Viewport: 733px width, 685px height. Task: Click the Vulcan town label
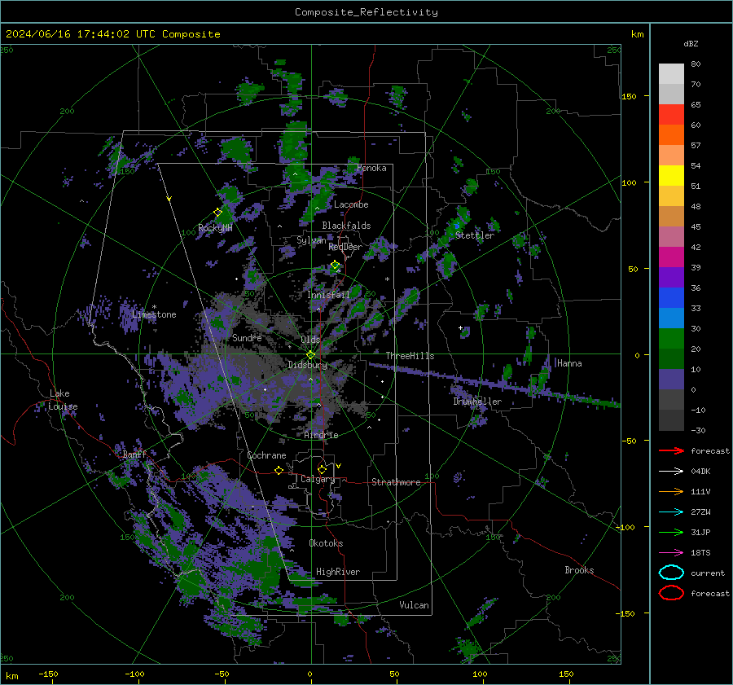415,605
